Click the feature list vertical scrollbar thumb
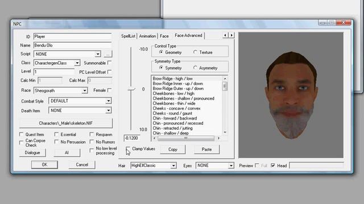Image resolution: width=364 pixels, height=204 pixels. coord(225,86)
